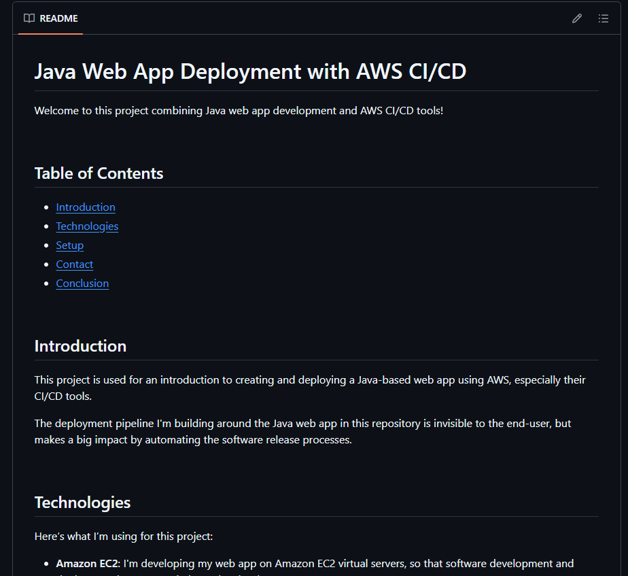Open the outline list icon
This screenshot has height=576, width=628.
point(603,18)
